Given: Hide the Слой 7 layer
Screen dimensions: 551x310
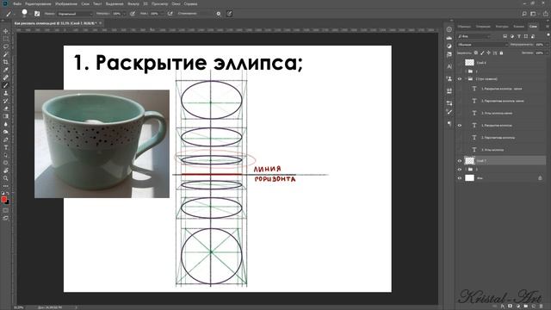Looking at the screenshot, I should click(x=459, y=161).
